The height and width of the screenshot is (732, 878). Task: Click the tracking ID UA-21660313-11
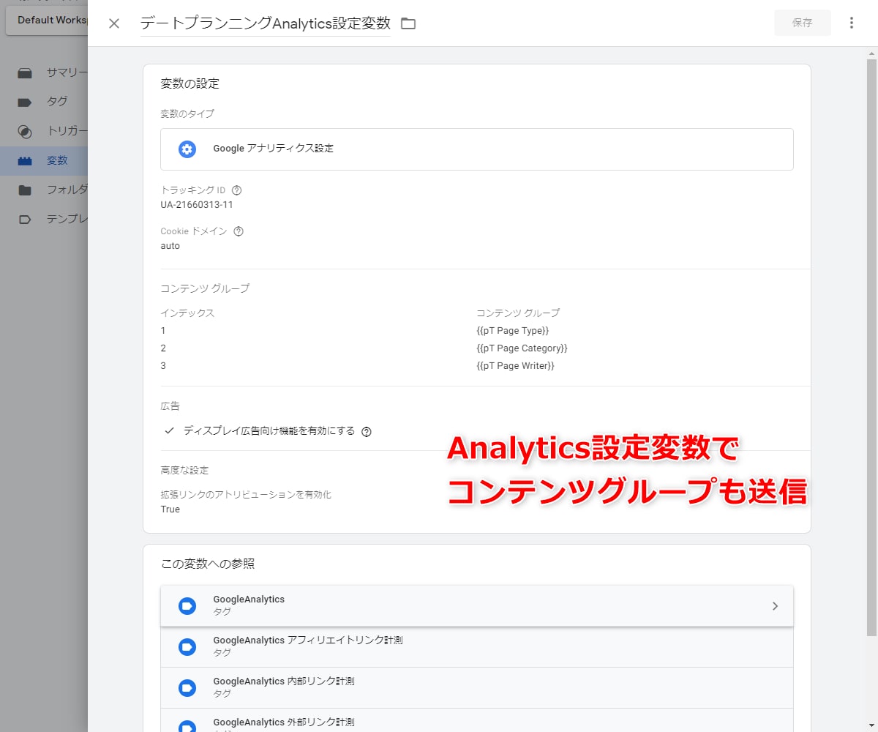point(197,205)
